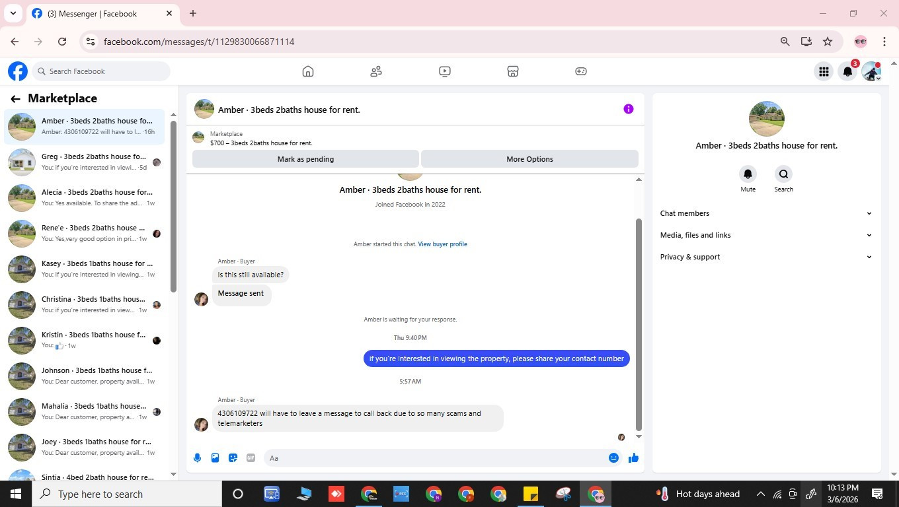Open the Mahalia conversation
The image size is (899, 507).
click(85, 411)
